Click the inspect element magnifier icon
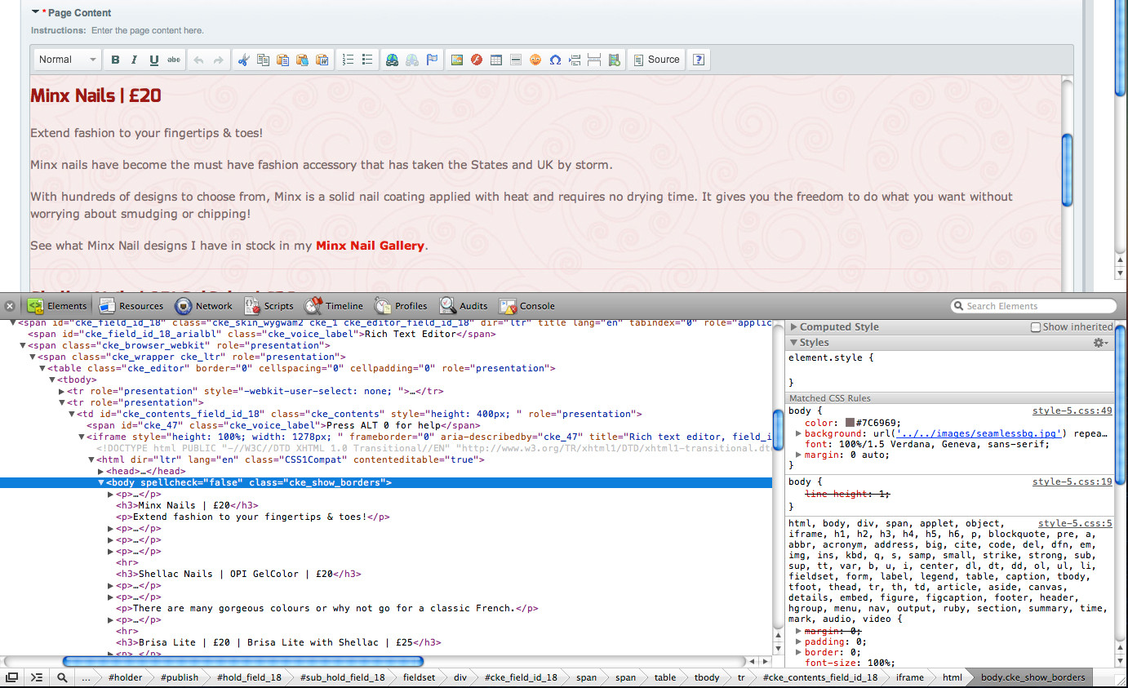Viewport: 1128px width, 688px height. pyautogui.click(x=62, y=677)
